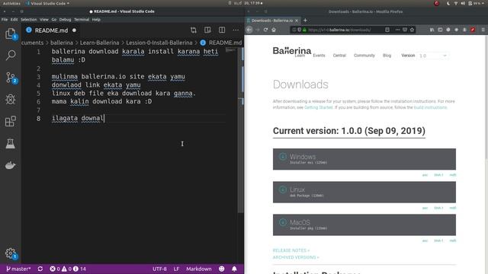Open the editor More Actions ellipsis
The width and height of the screenshot is (488, 274).
pos(236,30)
